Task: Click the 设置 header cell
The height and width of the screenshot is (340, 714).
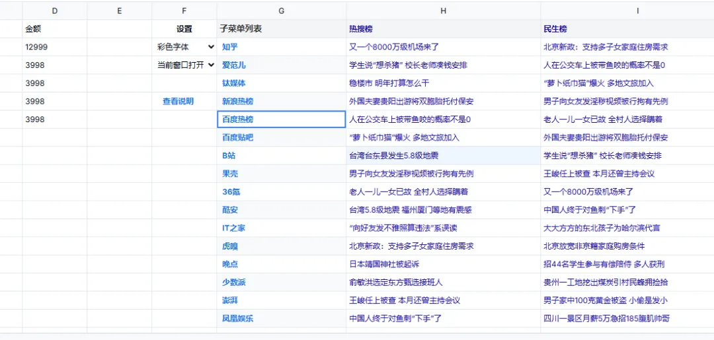Action: [184, 29]
